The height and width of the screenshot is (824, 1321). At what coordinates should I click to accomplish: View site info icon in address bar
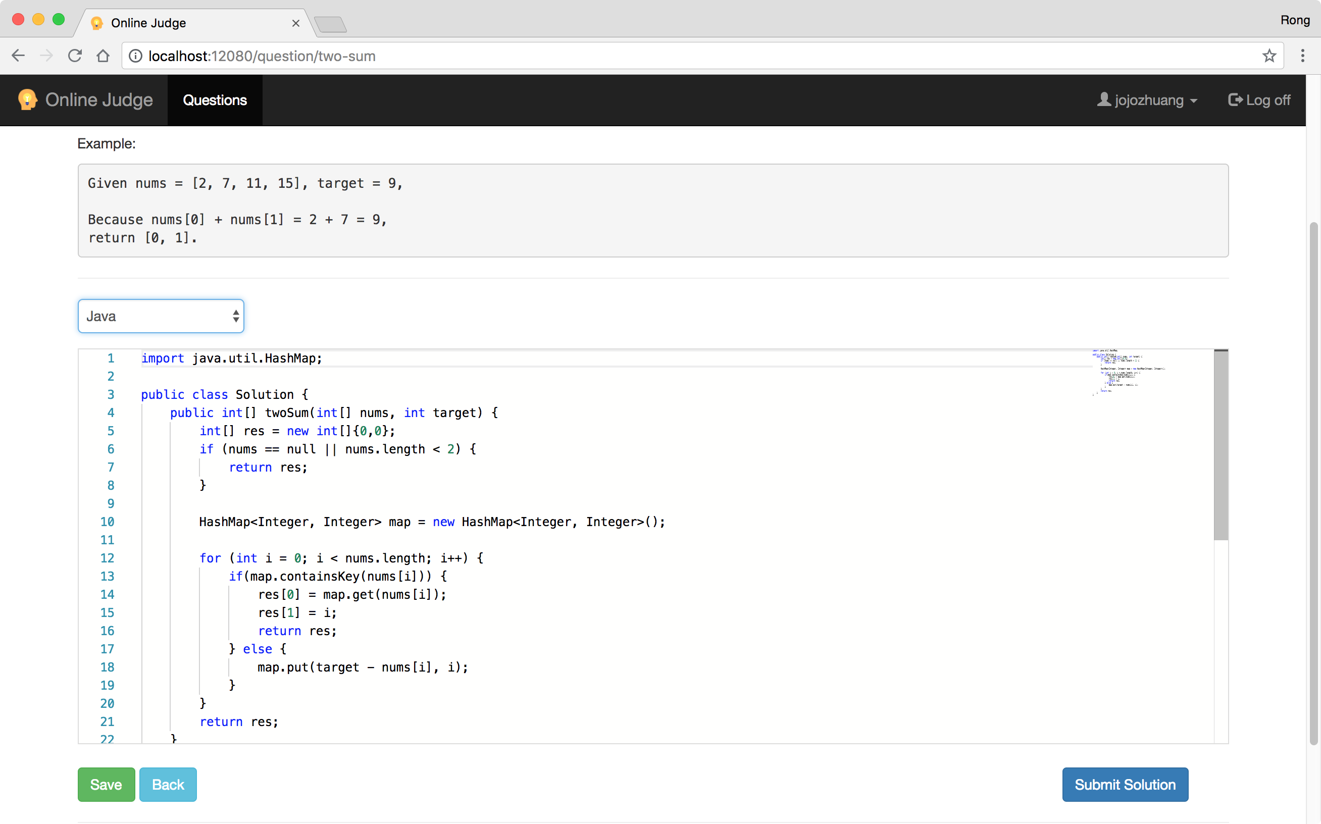(136, 56)
